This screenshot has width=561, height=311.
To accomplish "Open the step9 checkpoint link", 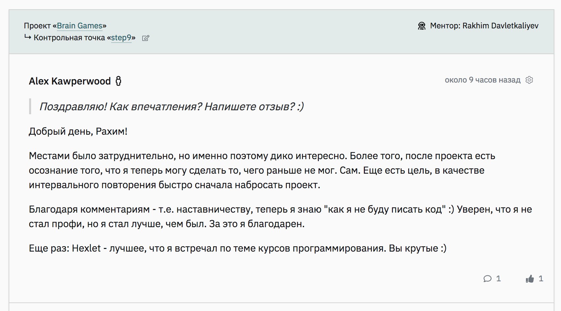I will click(121, 38).
